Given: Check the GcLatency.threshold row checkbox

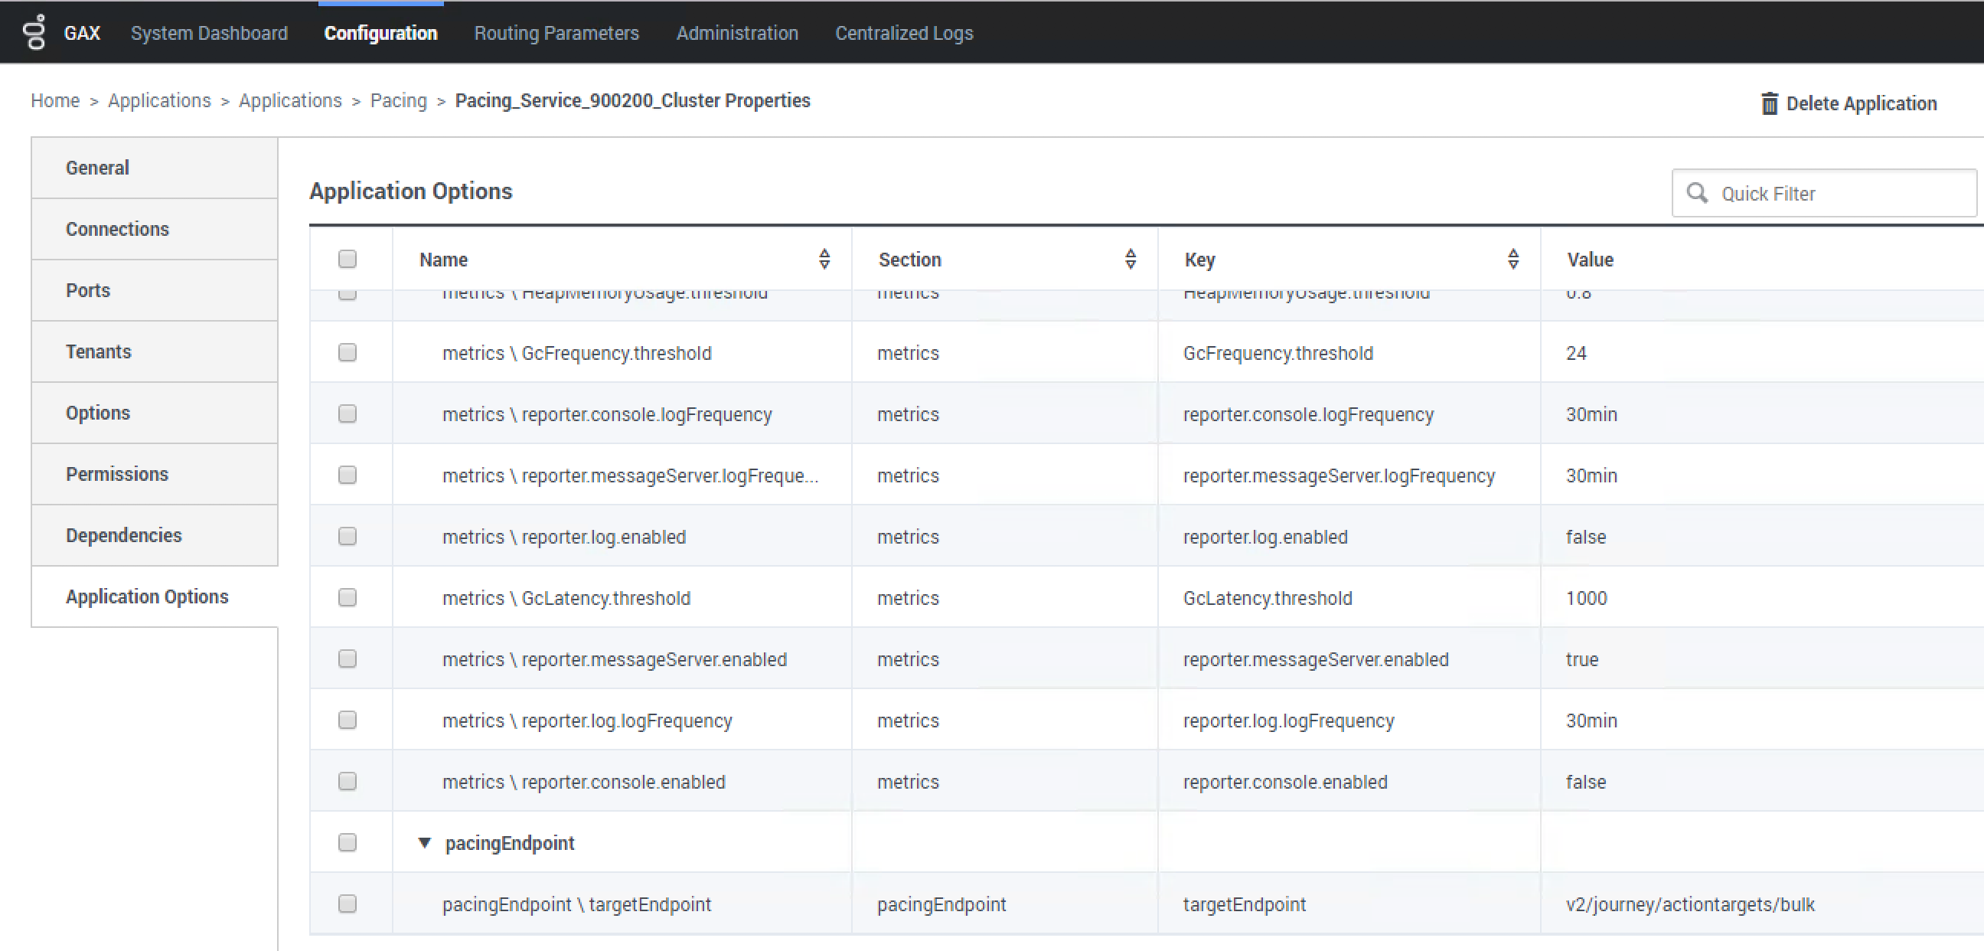Looking at the screenshot, I should [348, 597].
